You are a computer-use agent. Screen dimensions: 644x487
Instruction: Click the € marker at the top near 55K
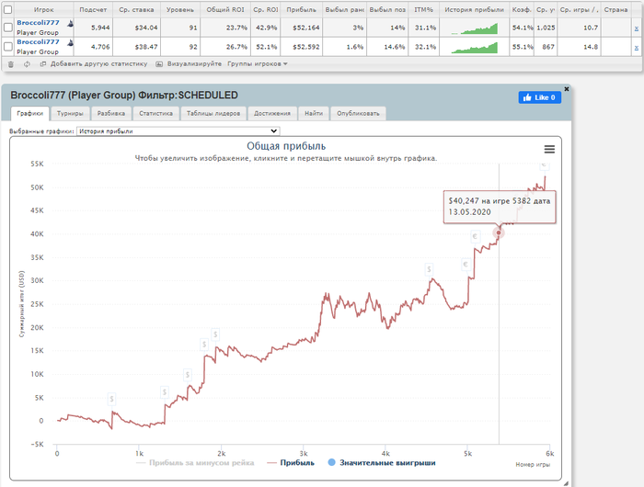(x=544, y=164)
